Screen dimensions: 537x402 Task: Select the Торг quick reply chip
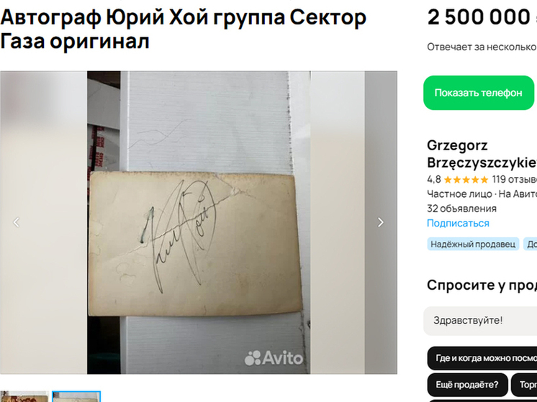click(524, 385)
